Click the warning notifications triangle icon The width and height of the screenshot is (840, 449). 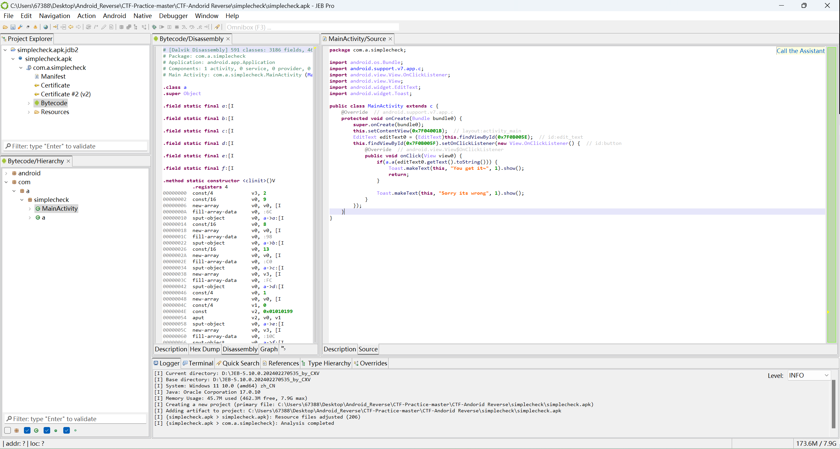point(35,27)
